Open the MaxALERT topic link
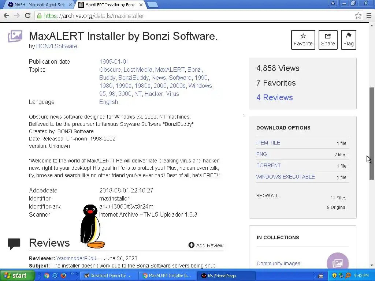Screen dimensions: 375x281 [x=170, y=70]
